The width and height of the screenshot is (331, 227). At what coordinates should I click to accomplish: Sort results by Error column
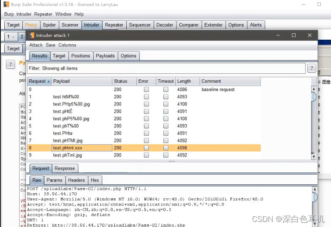point(146,81)
